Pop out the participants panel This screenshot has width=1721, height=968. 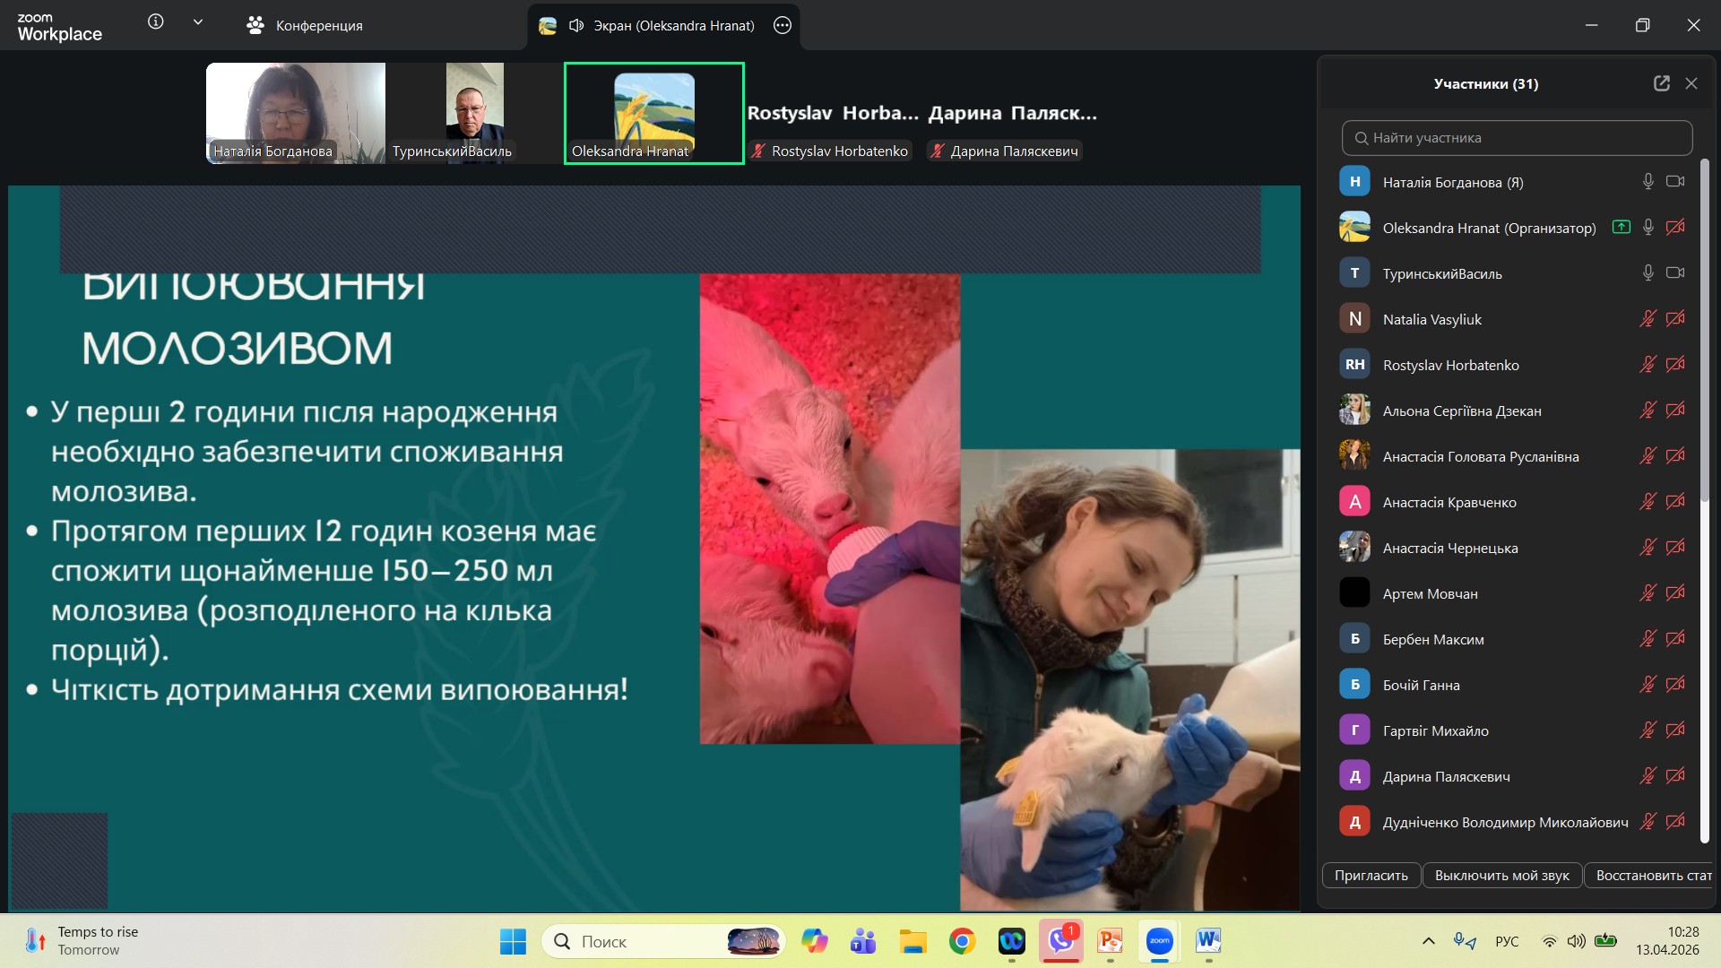1661,83
